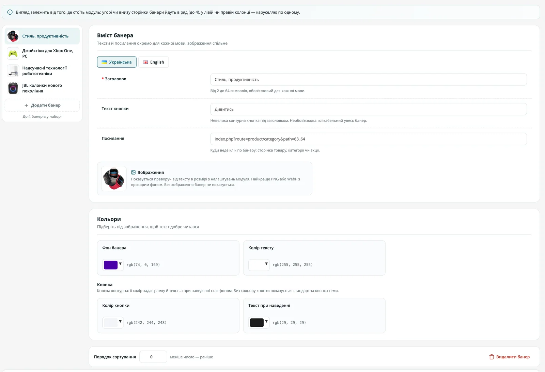This screenshot has width=545, height=372.
Task: Switch to the Українська language tab
Action: [x=117, y=62]
